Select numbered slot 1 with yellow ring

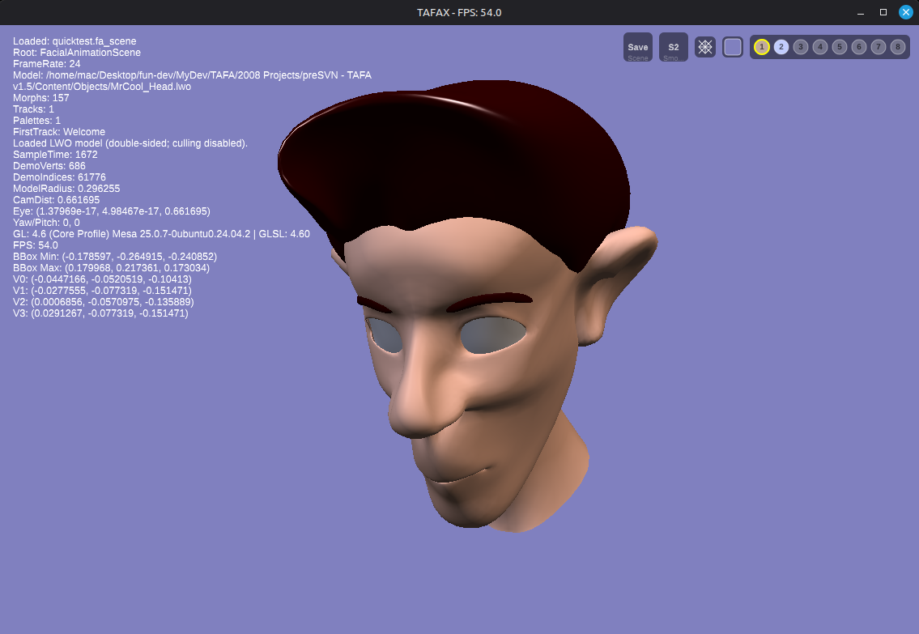point(761,47)
